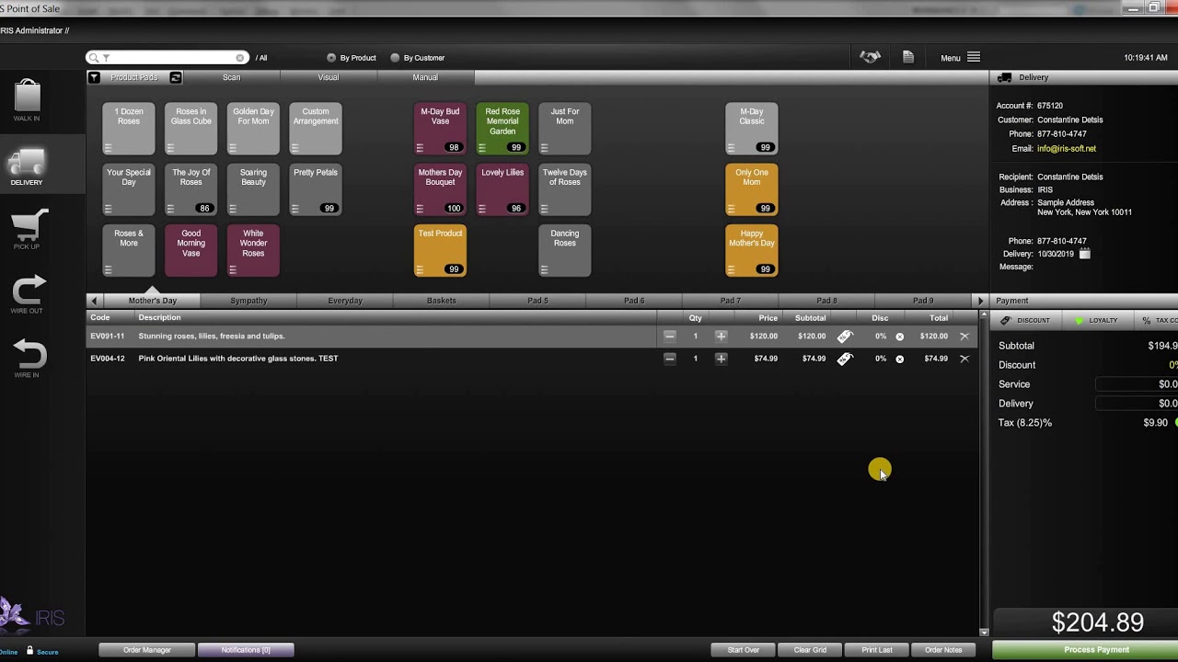
Task: Open the Baskets pad tab
Action: (442, 301)
